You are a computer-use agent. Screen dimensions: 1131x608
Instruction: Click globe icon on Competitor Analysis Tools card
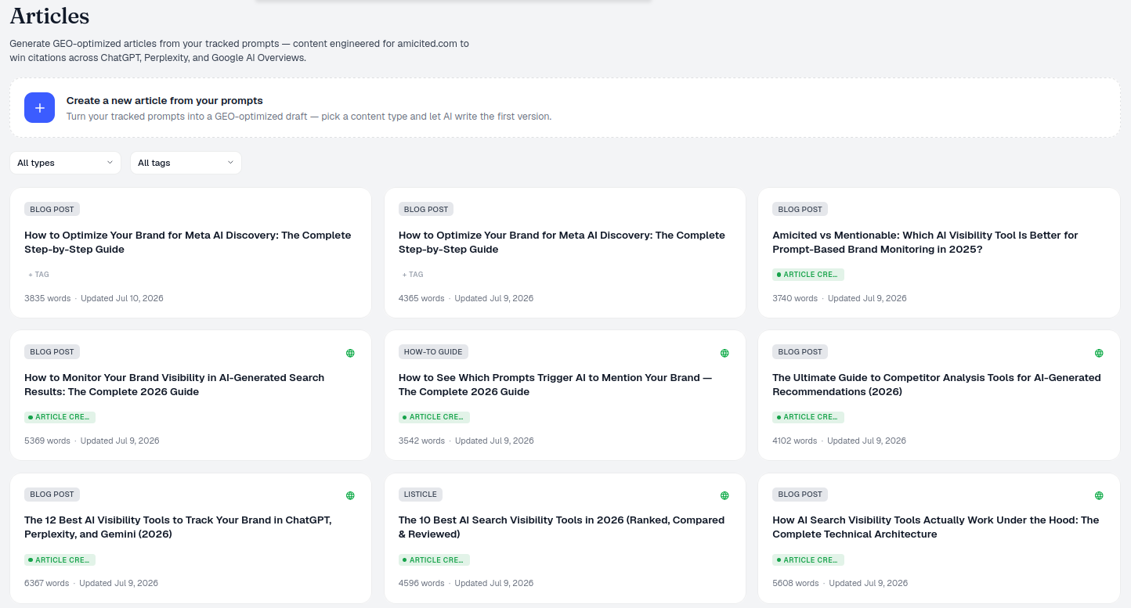coord(1099,353)
